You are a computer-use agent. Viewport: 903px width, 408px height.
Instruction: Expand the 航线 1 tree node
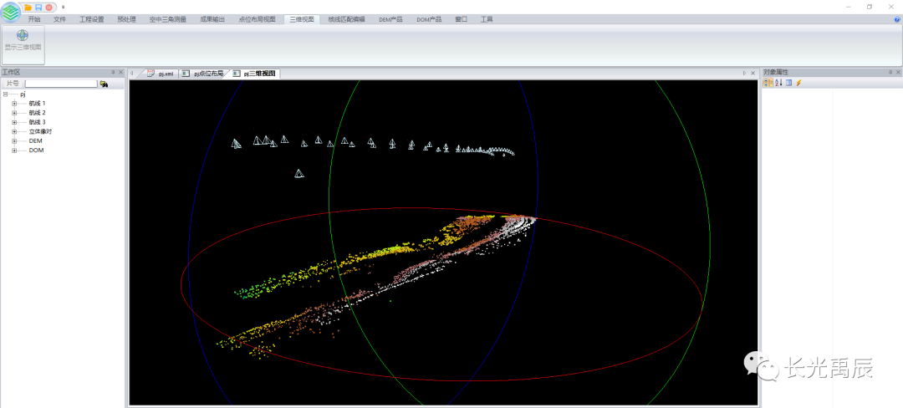(14, 103)
